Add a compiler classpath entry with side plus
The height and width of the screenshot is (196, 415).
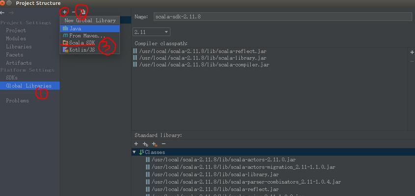[x=412, y=52]
